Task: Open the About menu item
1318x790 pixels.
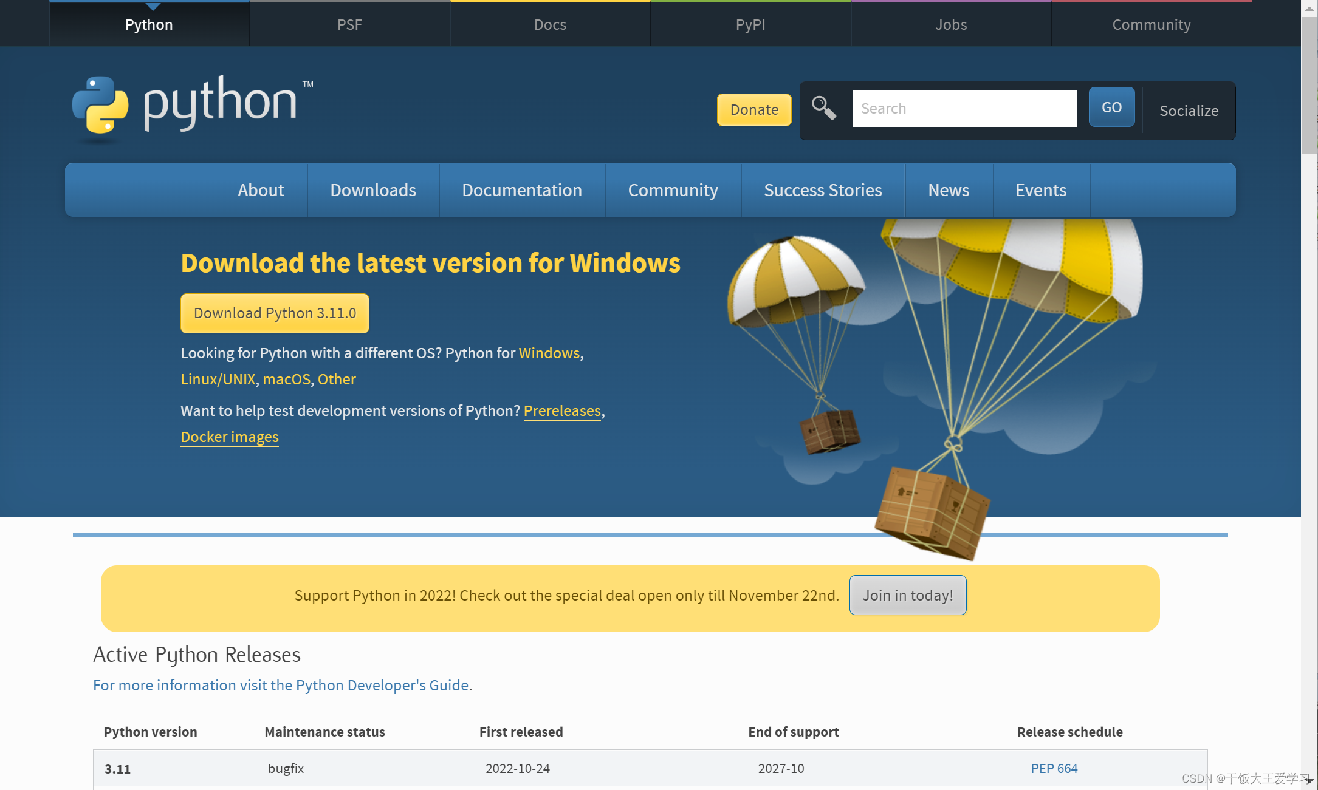Action: 261,190
